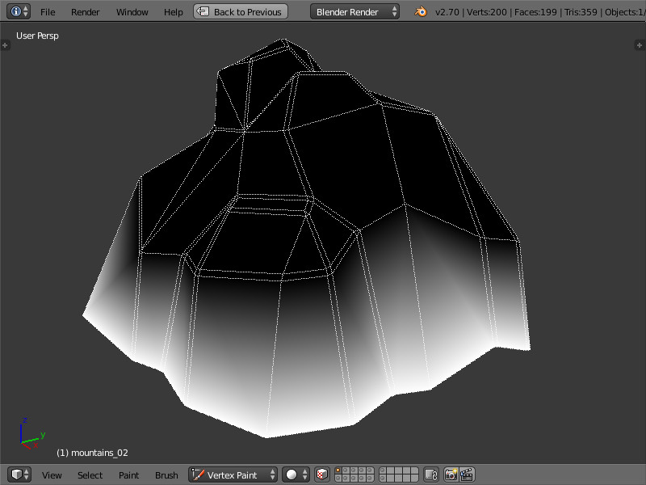
Task: Expand the tool shelf plus at top-left
Action: click(x=5, y=45)
